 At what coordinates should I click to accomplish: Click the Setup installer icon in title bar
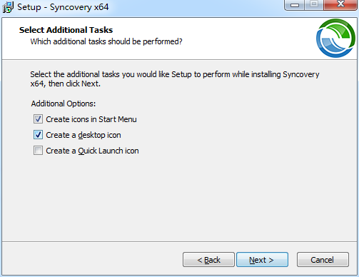8,7
